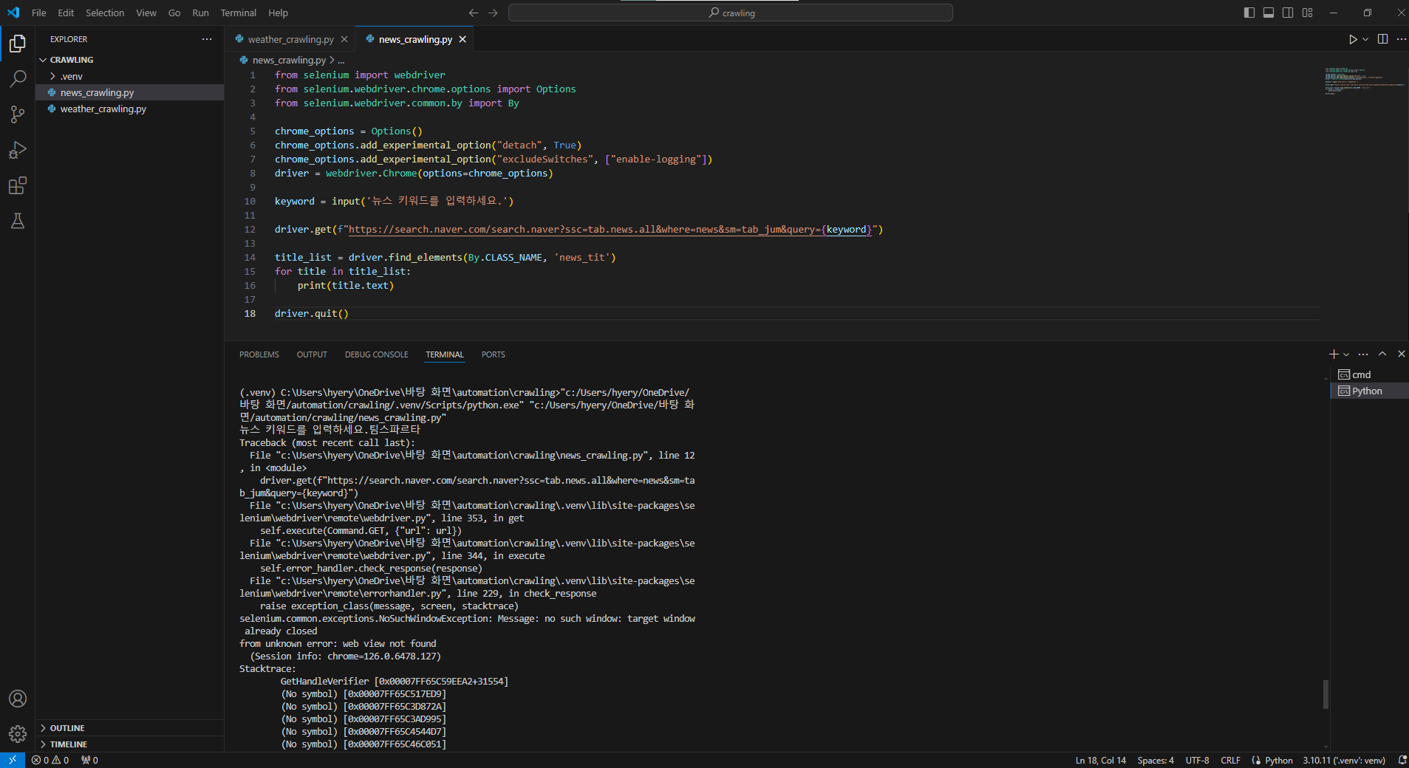Open weather_crawling.py in explorer tree
The image size is (1409, 768).
(130, 109)
